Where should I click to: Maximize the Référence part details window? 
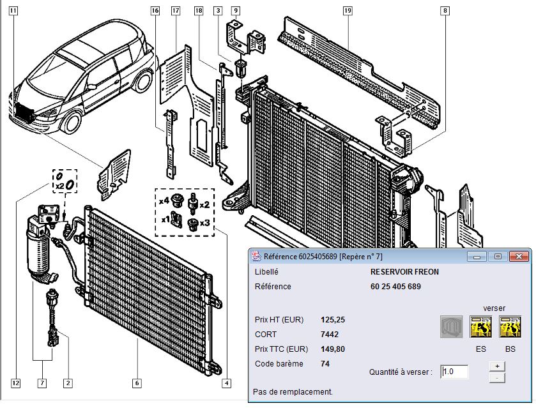(x=498, y=256)
